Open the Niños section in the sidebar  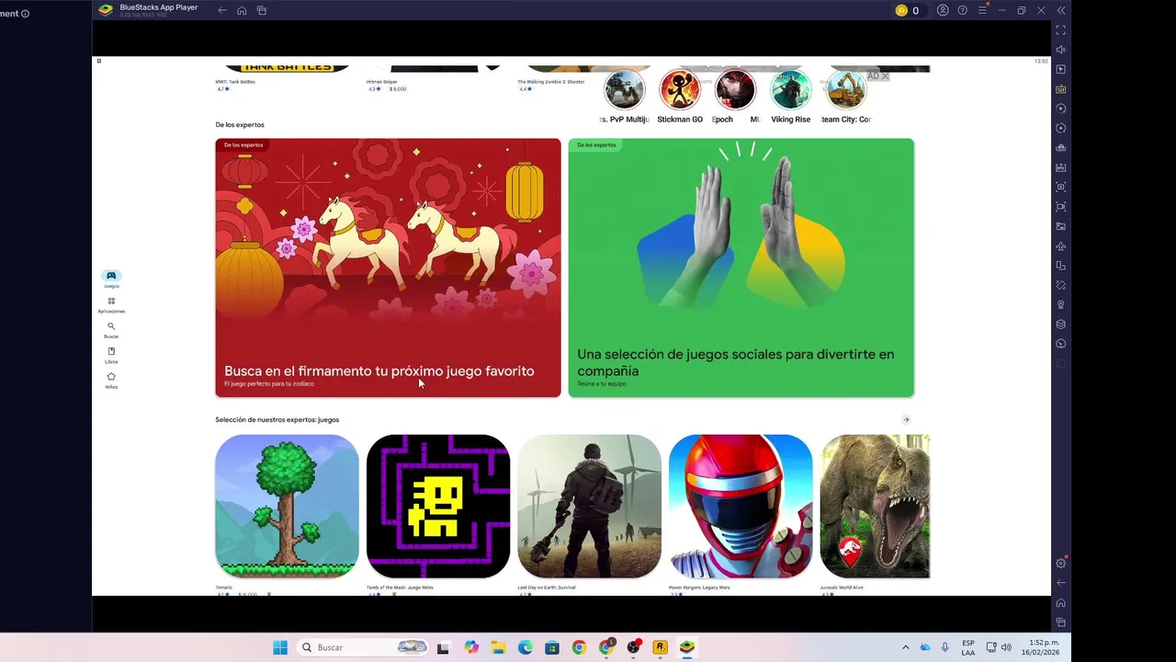click(111, 381)
